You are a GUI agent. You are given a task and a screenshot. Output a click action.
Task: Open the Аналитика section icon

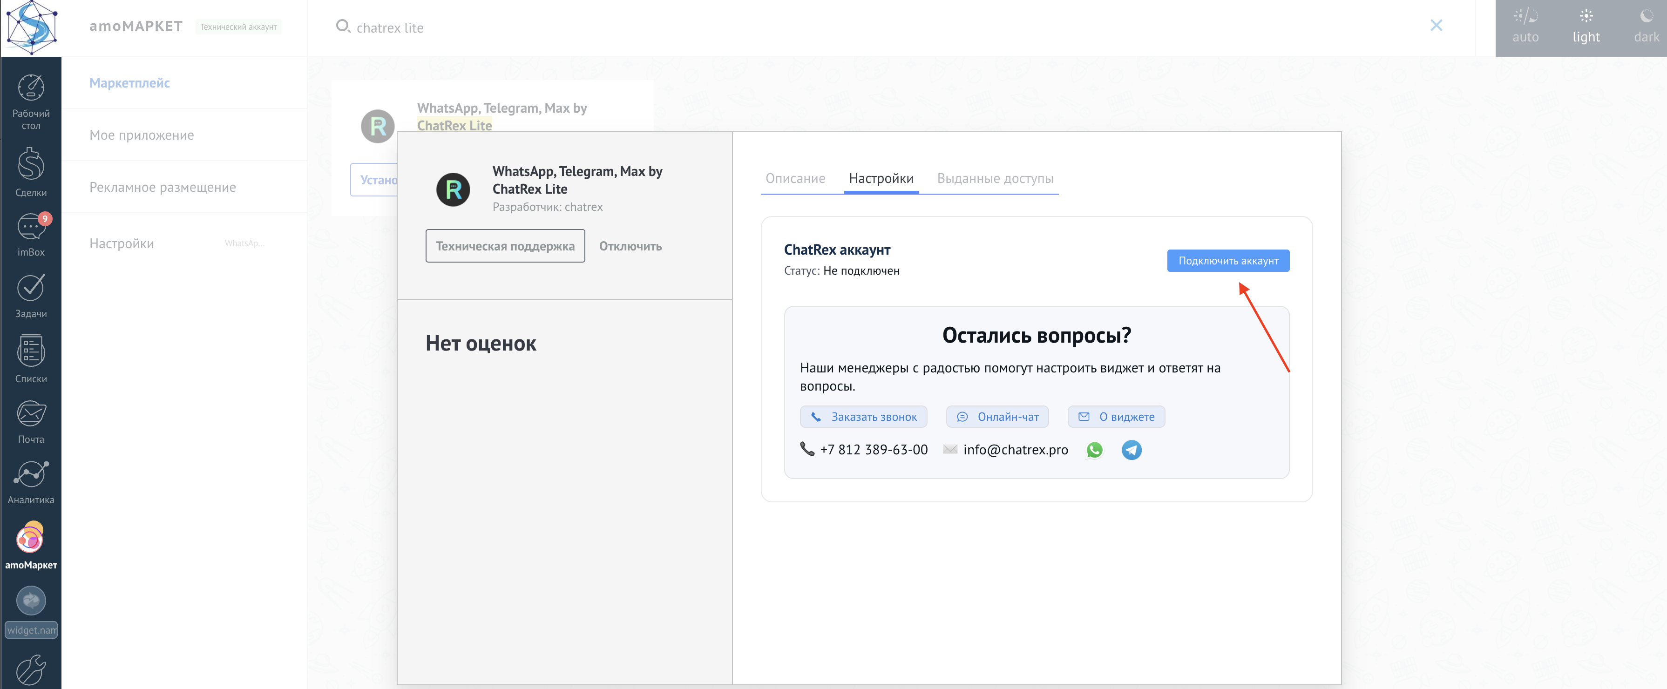[30, 475]
